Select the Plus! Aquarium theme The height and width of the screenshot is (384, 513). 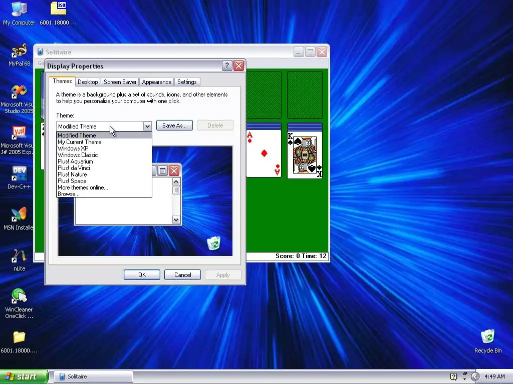(x=104, y=161)
